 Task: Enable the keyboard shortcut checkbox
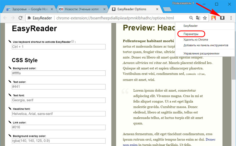tap(73, 41)
